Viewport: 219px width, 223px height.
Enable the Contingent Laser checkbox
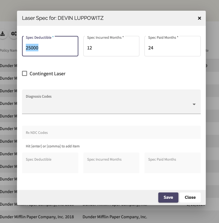(25, 73)
